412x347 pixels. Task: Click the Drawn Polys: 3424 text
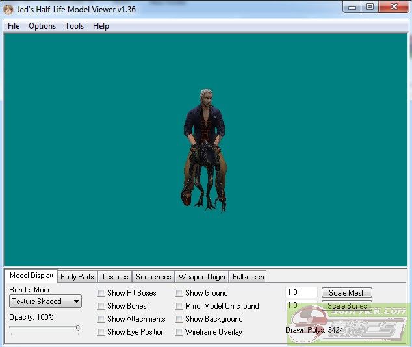tap(315, 330)
